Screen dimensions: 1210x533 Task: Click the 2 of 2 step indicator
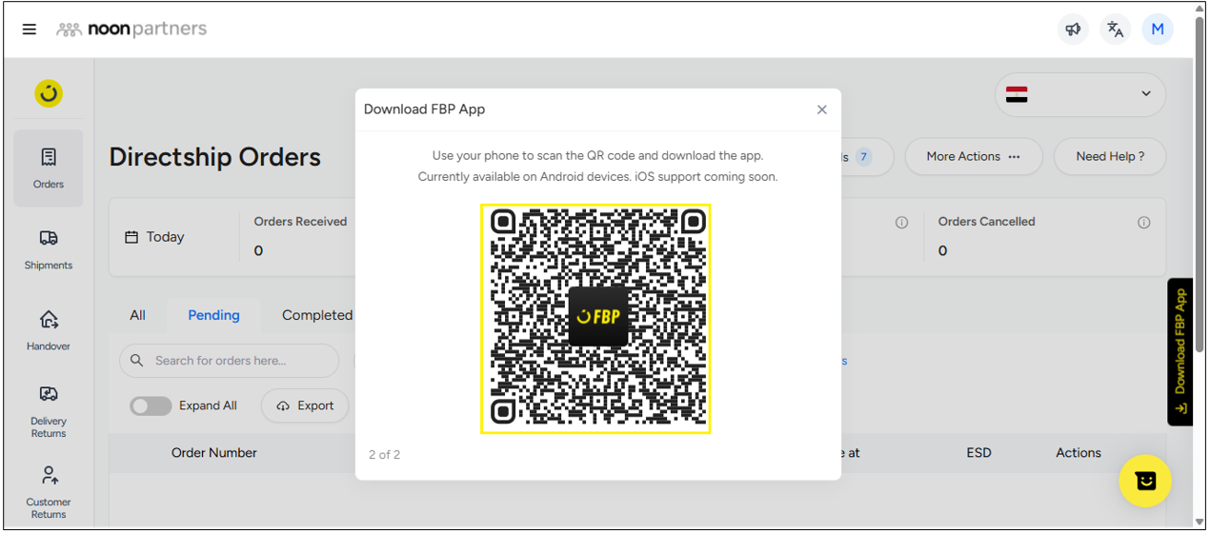point(384,455)
